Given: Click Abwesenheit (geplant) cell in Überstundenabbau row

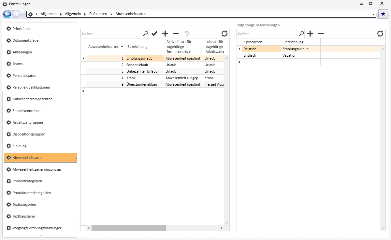Looking at the screenshot, I should tap(183, 84).
